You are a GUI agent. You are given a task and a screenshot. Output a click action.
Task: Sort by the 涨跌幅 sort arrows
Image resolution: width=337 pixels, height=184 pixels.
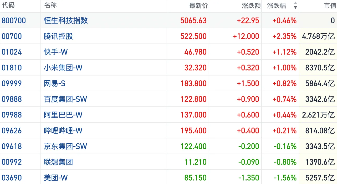tap(295, 6)
